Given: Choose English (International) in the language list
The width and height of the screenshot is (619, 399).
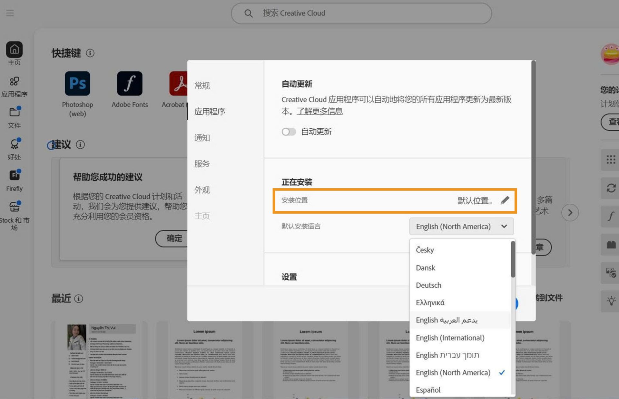Looking at the screenshot, I should click(x=450, y=338).
